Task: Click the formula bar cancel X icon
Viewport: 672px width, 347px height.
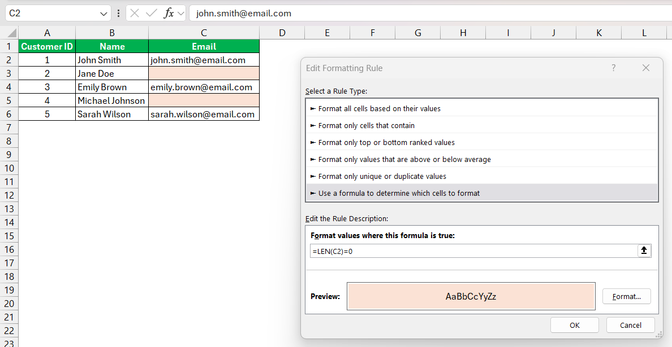Action: point(135,13)
